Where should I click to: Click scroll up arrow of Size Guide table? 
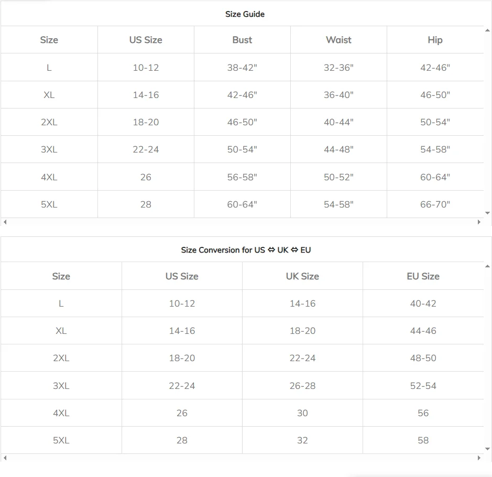[x=488, y=30]
